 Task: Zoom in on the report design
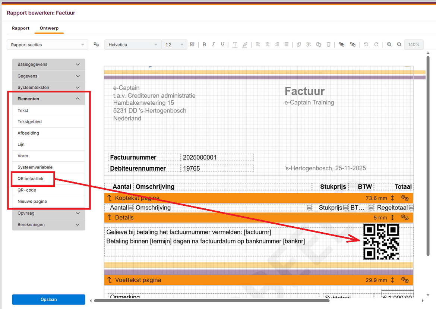click(389, 45)
